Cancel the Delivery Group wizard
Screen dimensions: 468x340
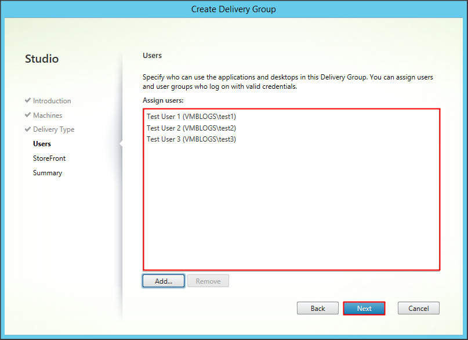pos(418,309)
